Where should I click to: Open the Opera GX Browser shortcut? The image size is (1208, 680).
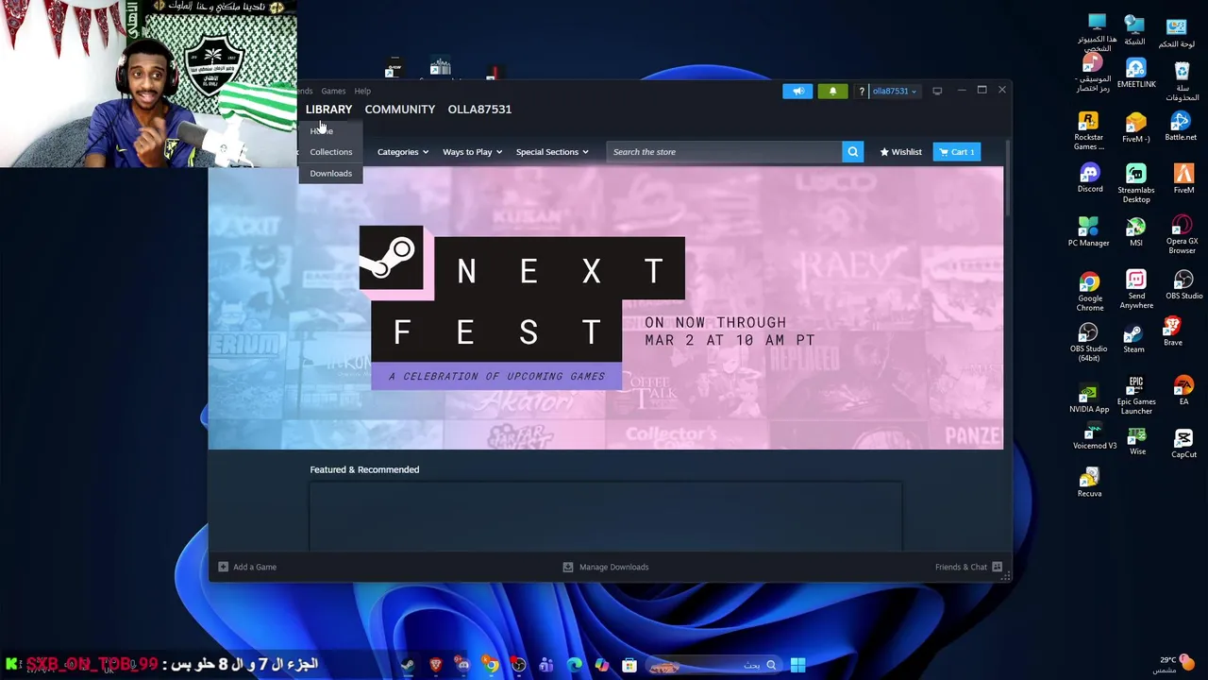pyautogui.click(x=1182, y=235)
